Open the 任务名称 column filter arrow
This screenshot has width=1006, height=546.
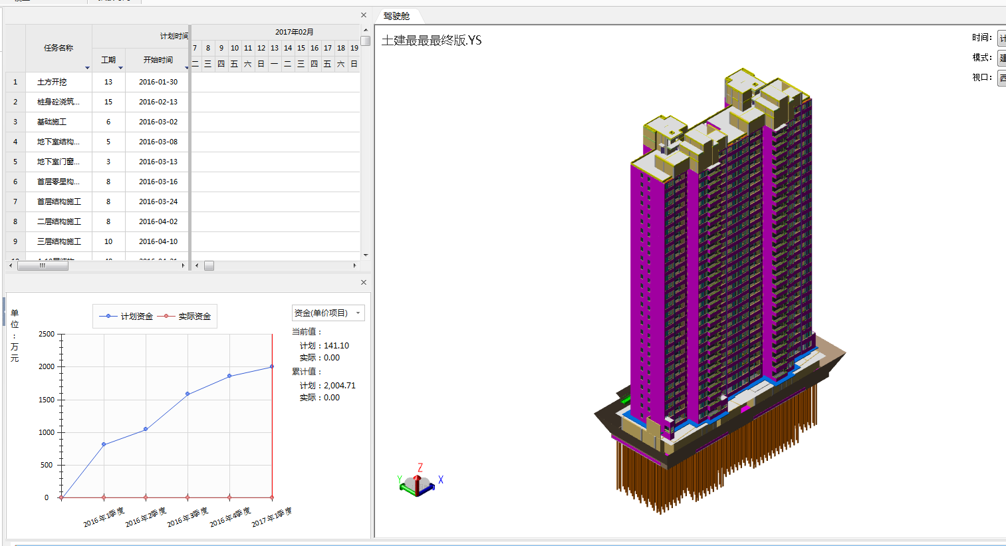(x=87, y=68)
